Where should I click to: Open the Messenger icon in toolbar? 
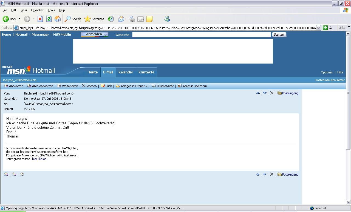pos(167,19)
